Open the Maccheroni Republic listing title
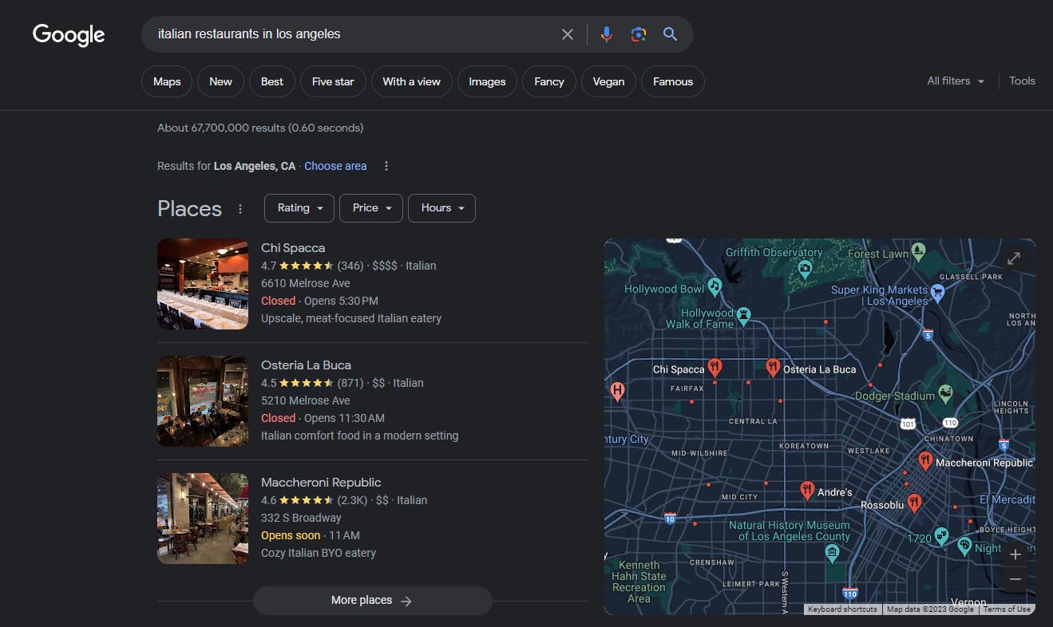This screenshot has width=1053, height=627. click(x=321, y=482)
